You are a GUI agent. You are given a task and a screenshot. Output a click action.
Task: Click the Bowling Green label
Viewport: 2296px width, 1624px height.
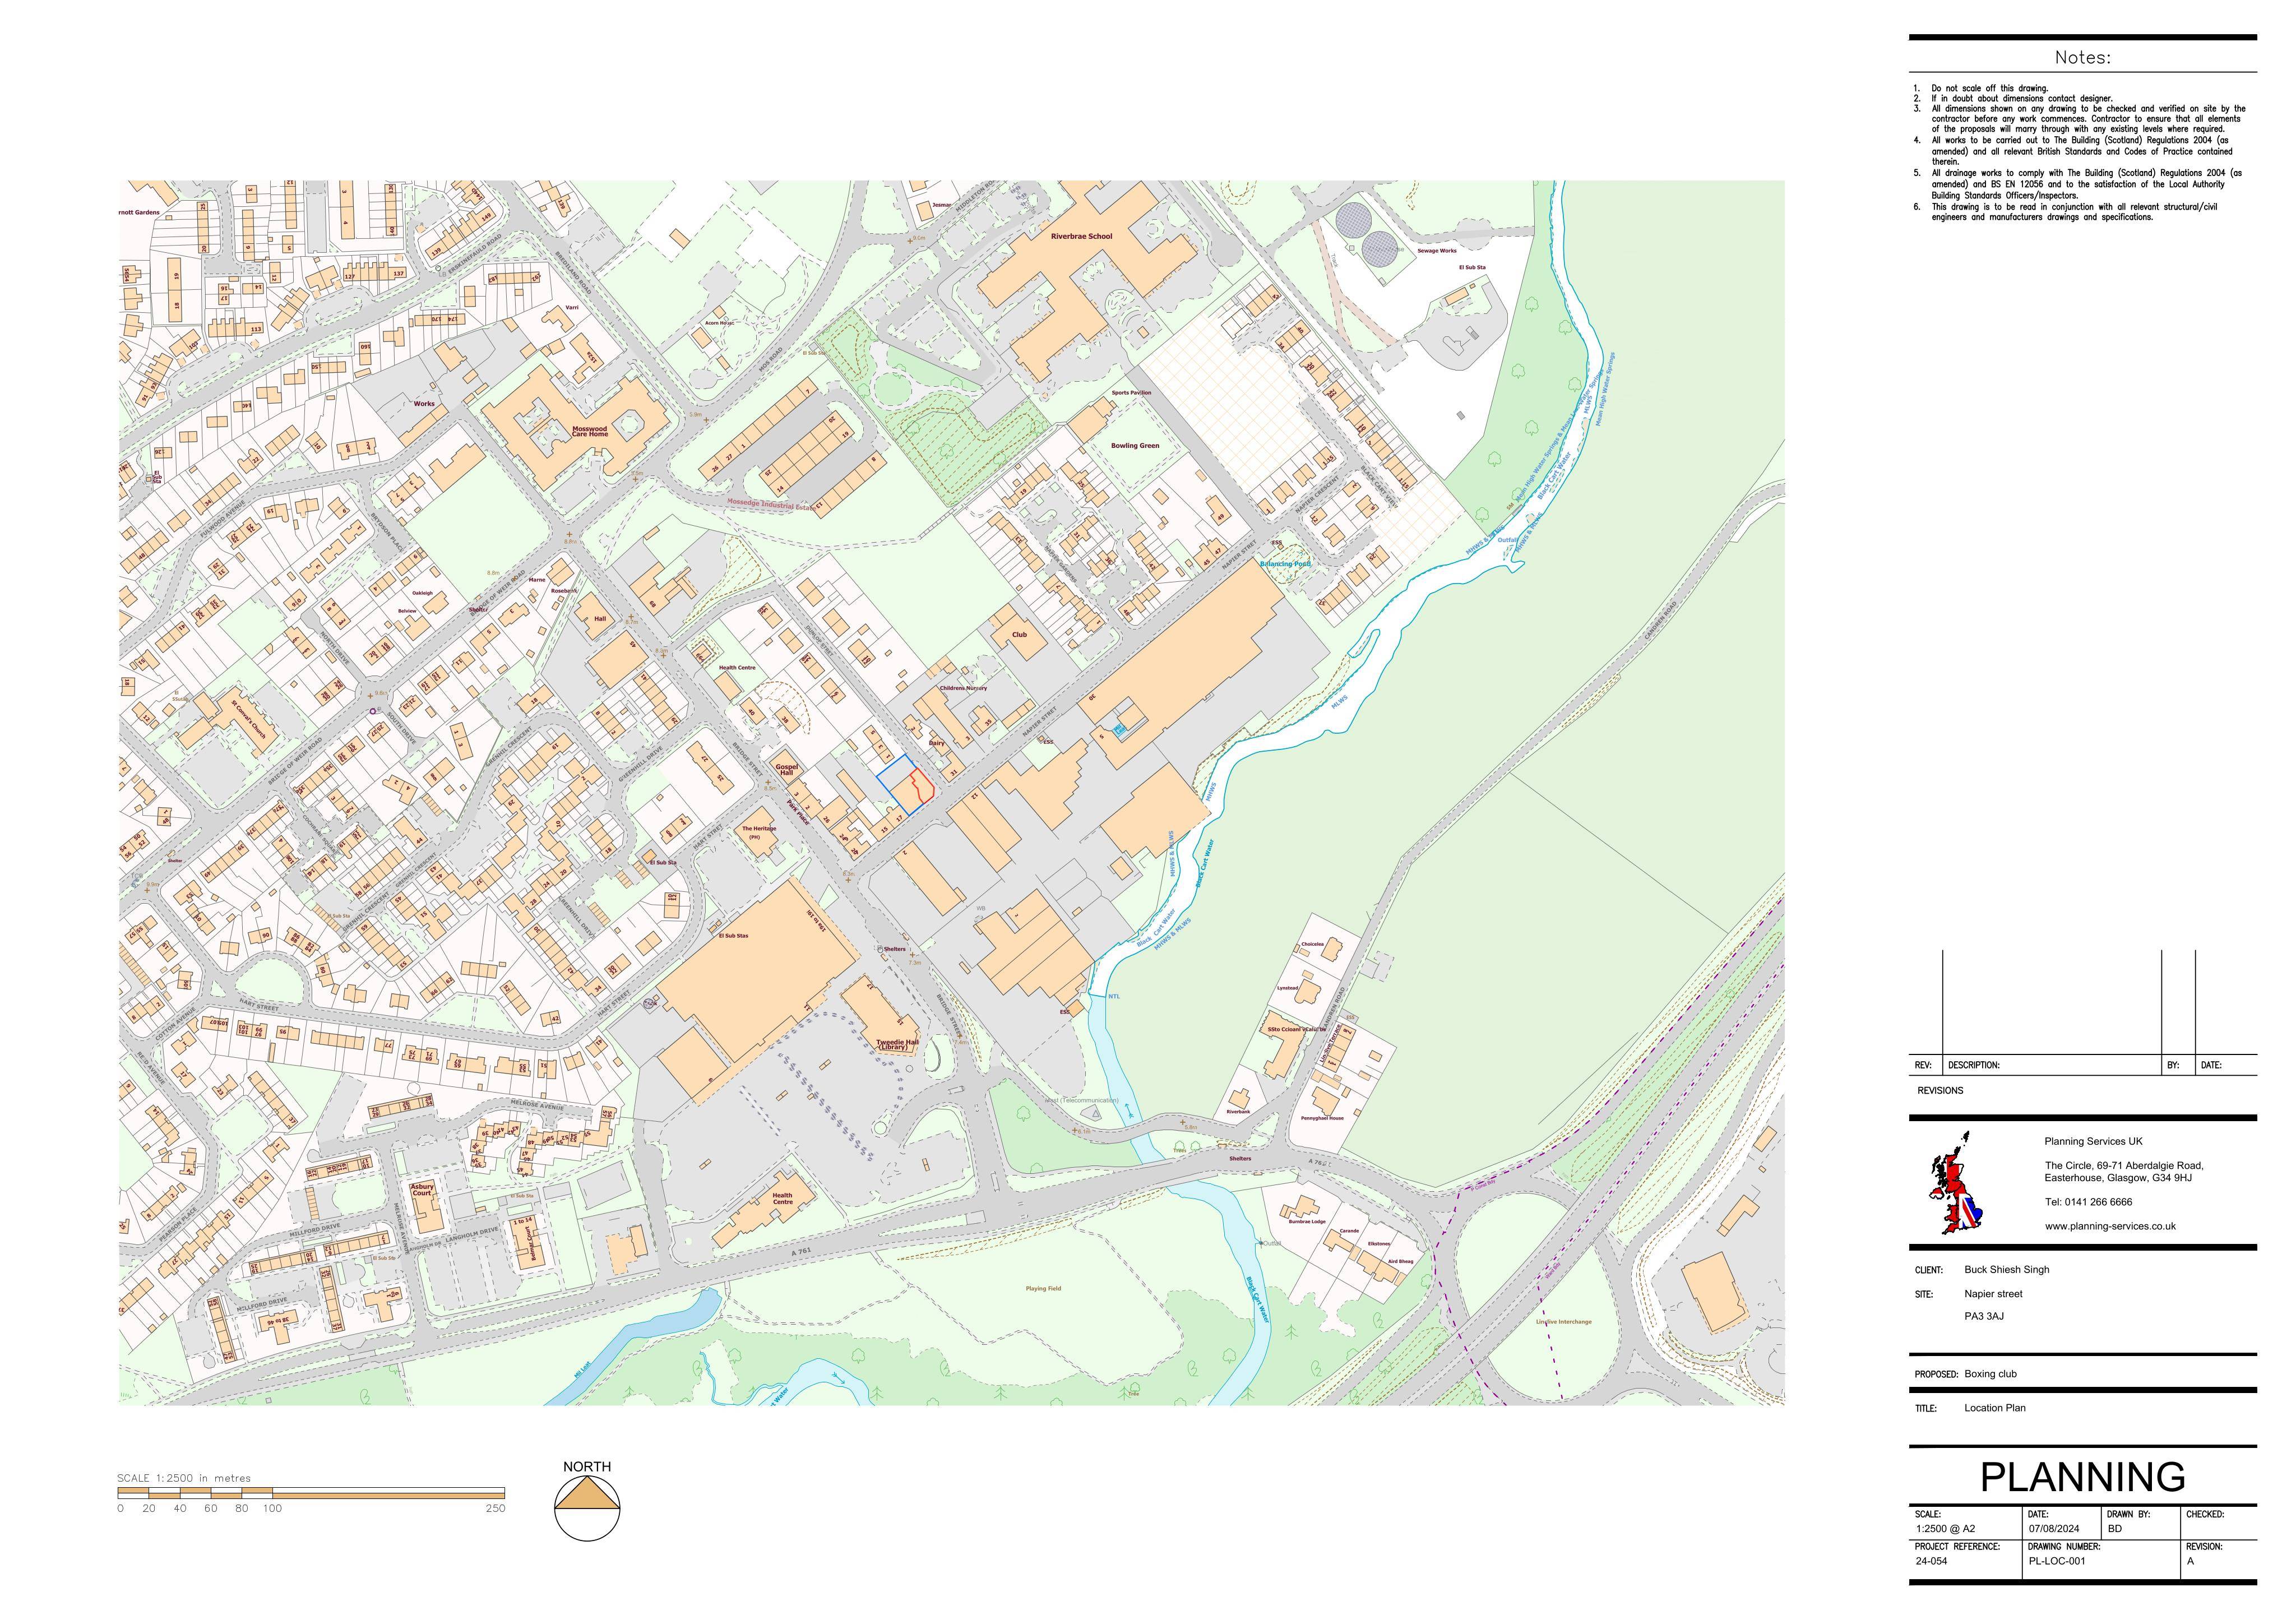[x=1135, y=446]
